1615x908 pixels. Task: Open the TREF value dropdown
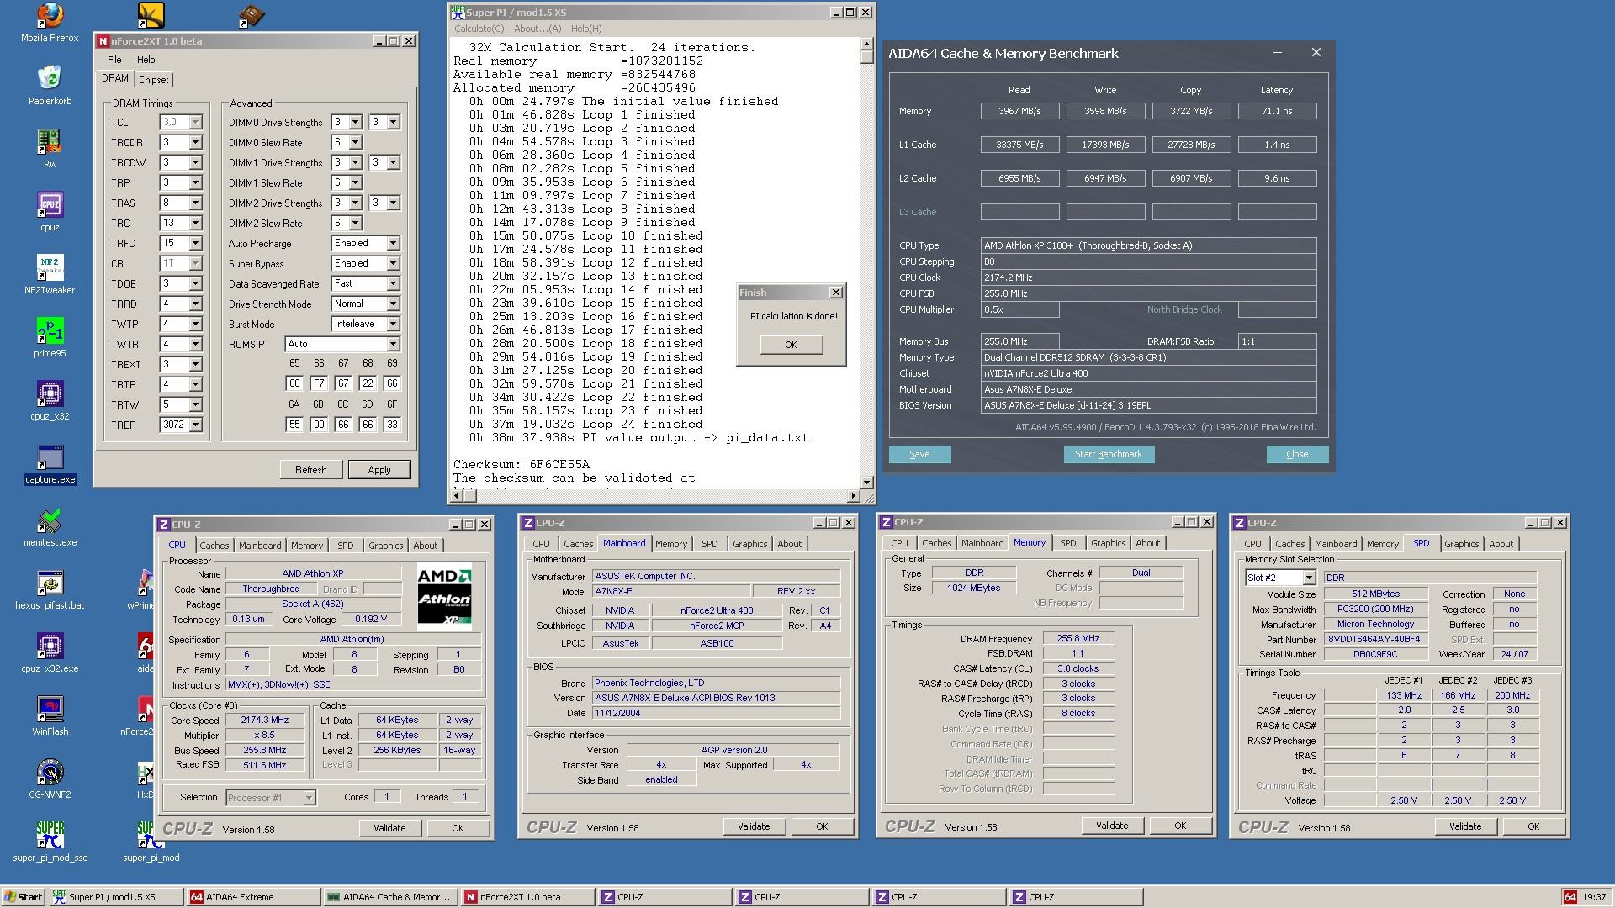[x=195, y=425]
